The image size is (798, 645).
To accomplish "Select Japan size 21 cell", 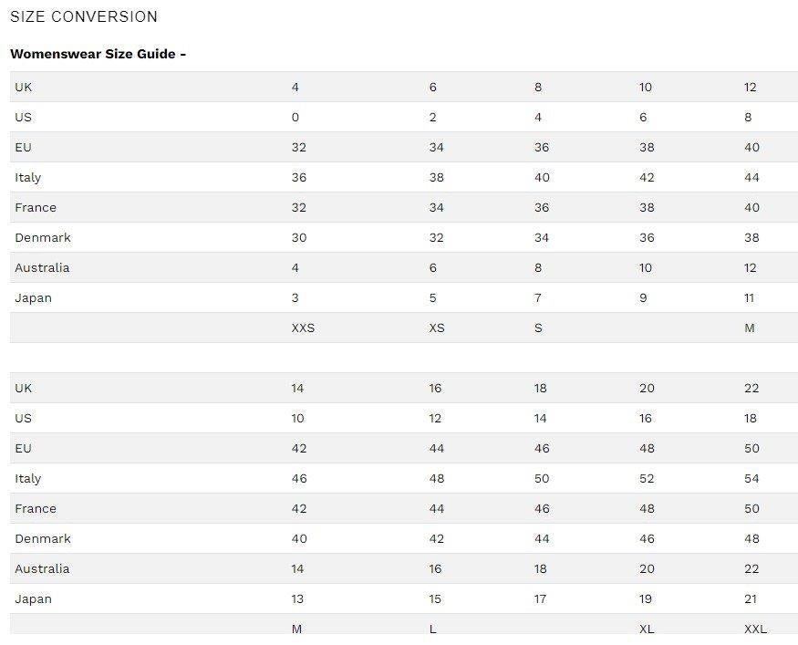I will tap(751, 599).
